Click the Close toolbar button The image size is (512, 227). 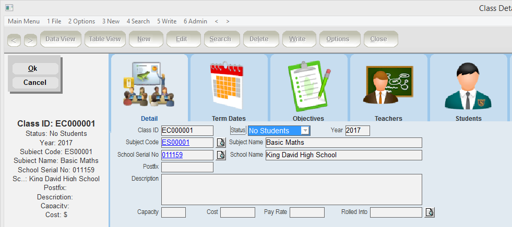tap(380, 39)
